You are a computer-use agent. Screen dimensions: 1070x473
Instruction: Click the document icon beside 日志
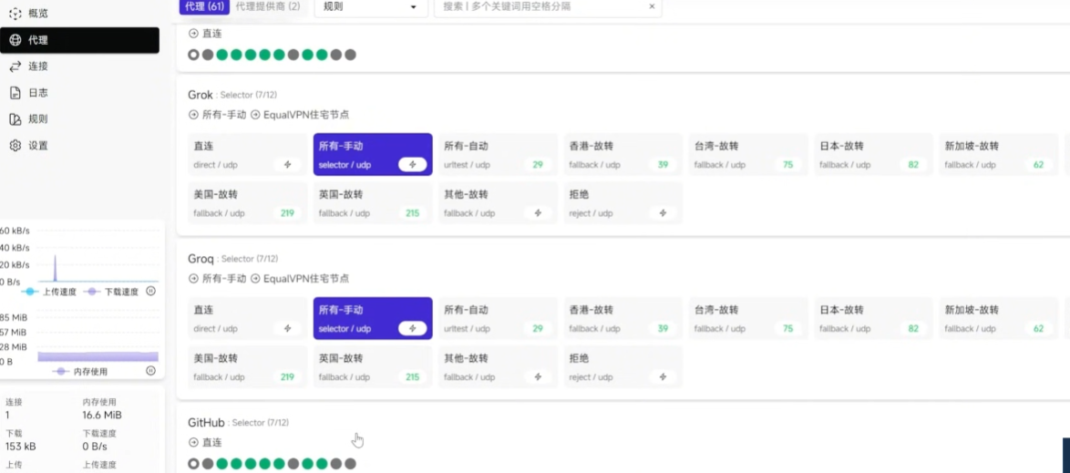(x=15, y=93)
